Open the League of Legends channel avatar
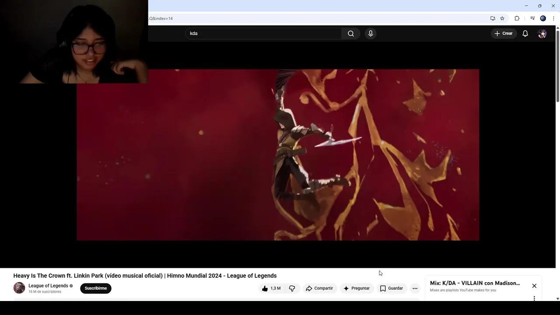 coord(19,288)
